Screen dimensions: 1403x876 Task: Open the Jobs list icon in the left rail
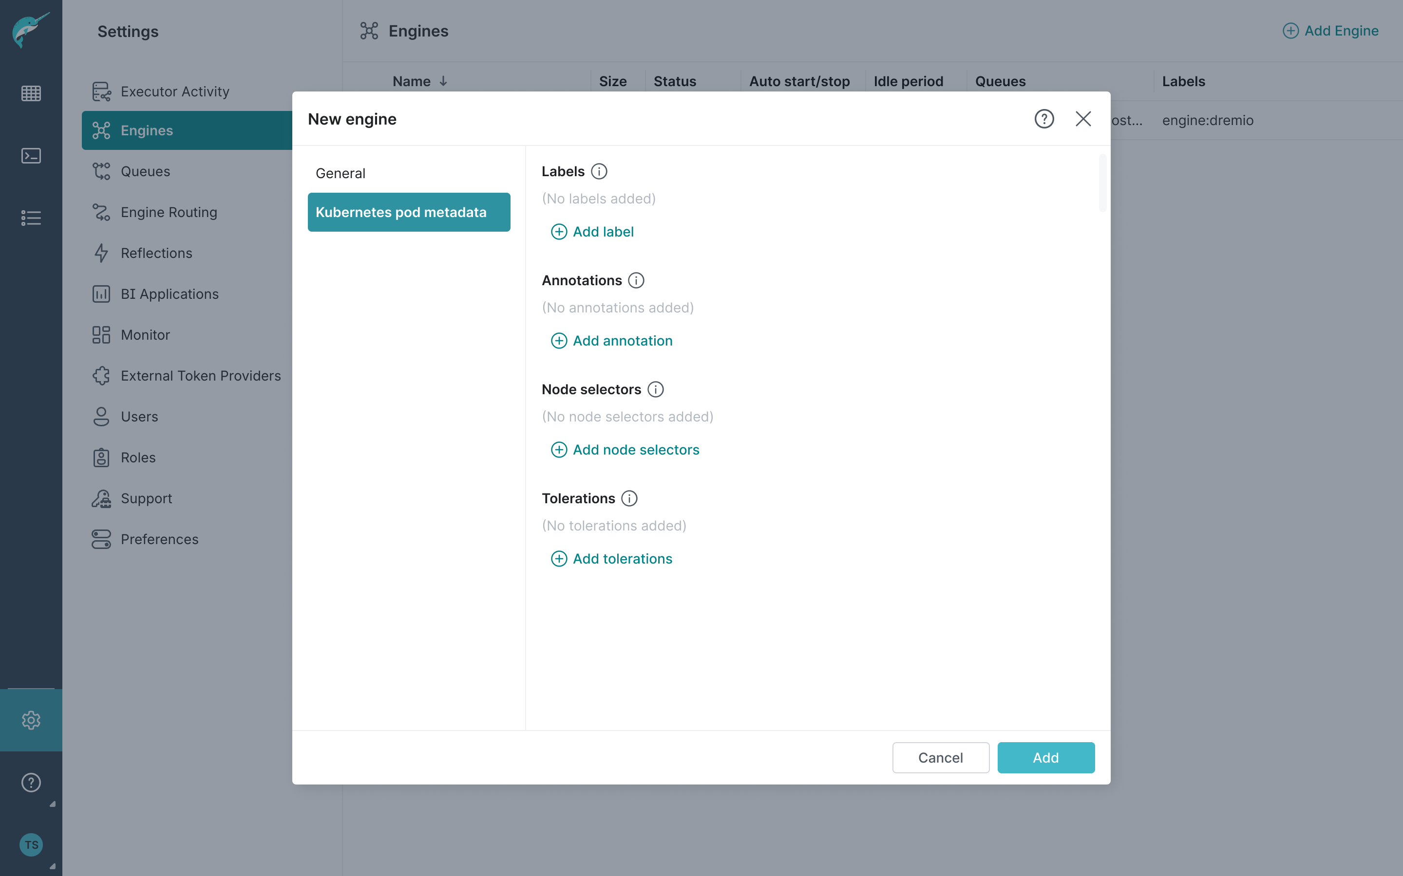click(31, 217)
